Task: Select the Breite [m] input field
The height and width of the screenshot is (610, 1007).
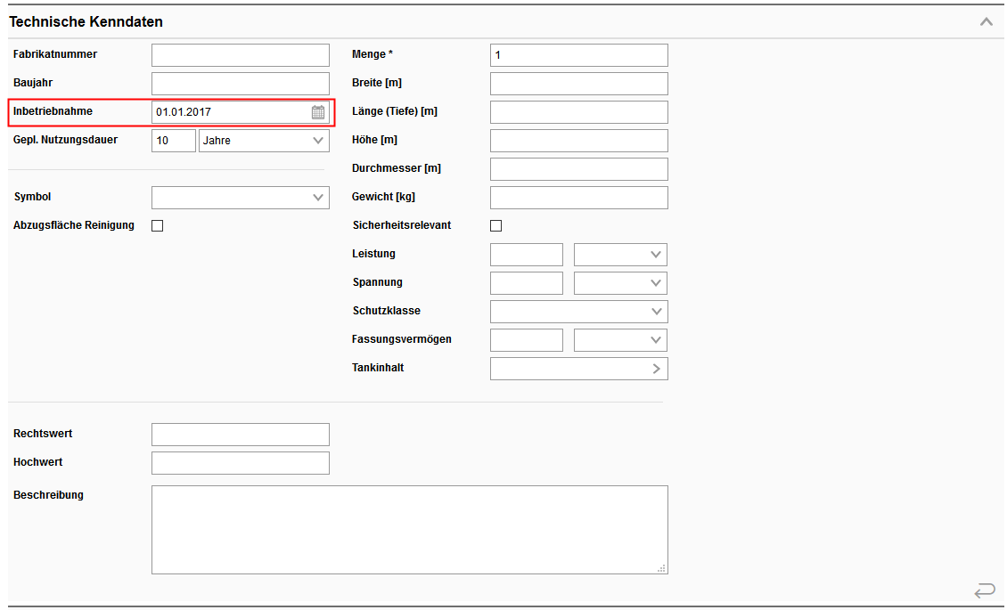Action: (x=579, y=84)
